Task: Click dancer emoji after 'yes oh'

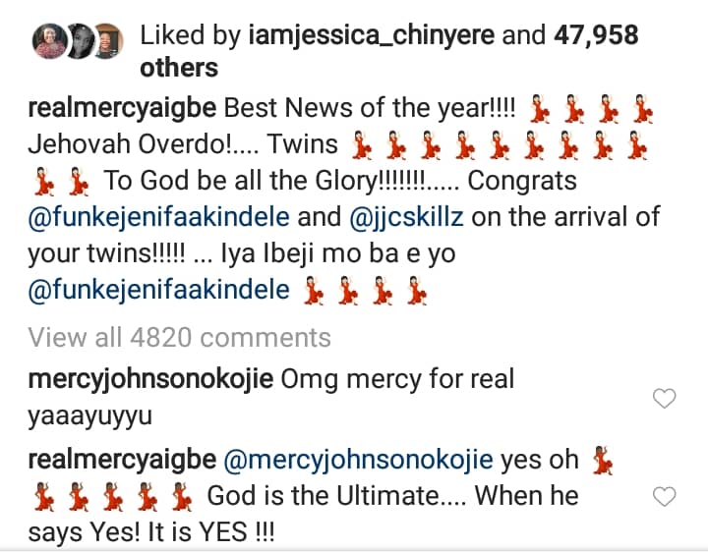Action: [x=603, y=461]
